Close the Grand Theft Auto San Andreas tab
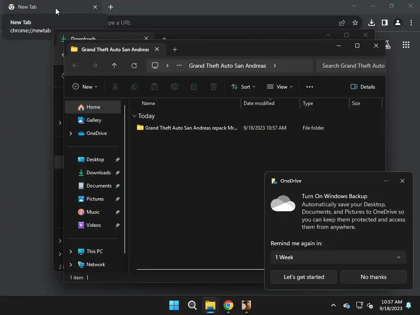This screenshot has height=315, width=420. tap(157, 49)
